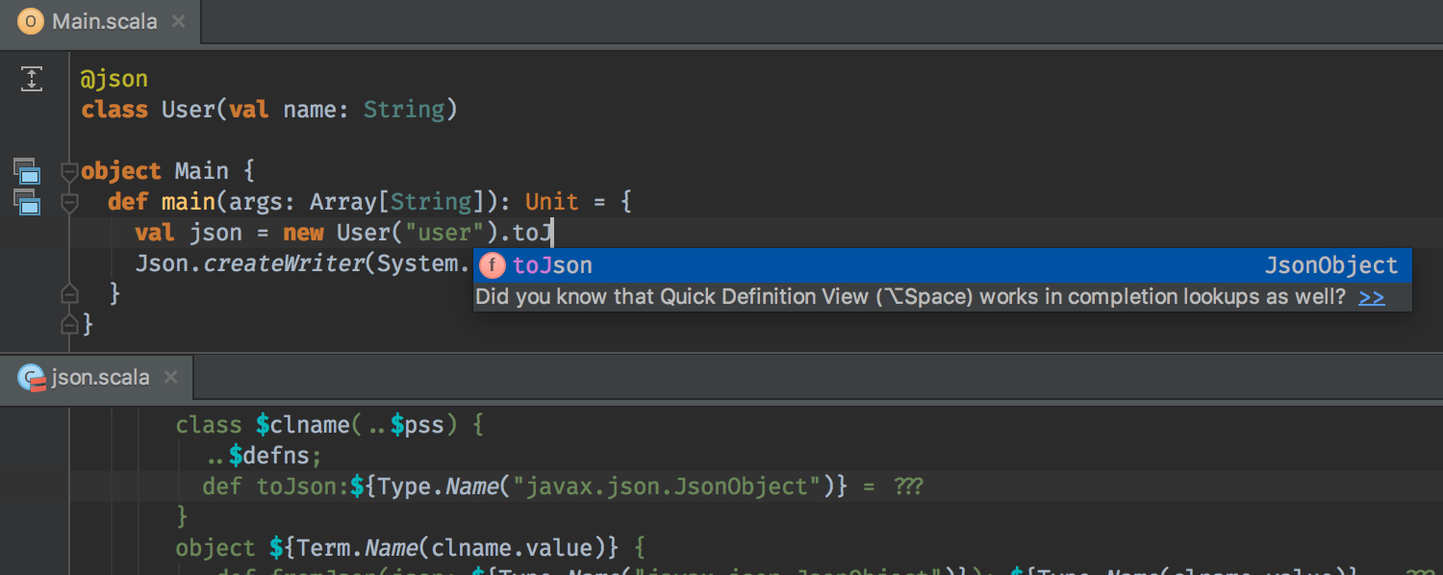1443x575 pixels.
Task: Click the gutter icon beside object Main
Action: click(x=27, y=172)
